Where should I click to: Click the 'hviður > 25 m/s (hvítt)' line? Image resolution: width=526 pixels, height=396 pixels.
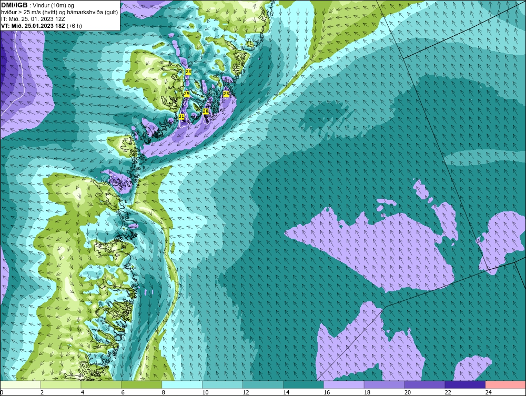point(29,13)
